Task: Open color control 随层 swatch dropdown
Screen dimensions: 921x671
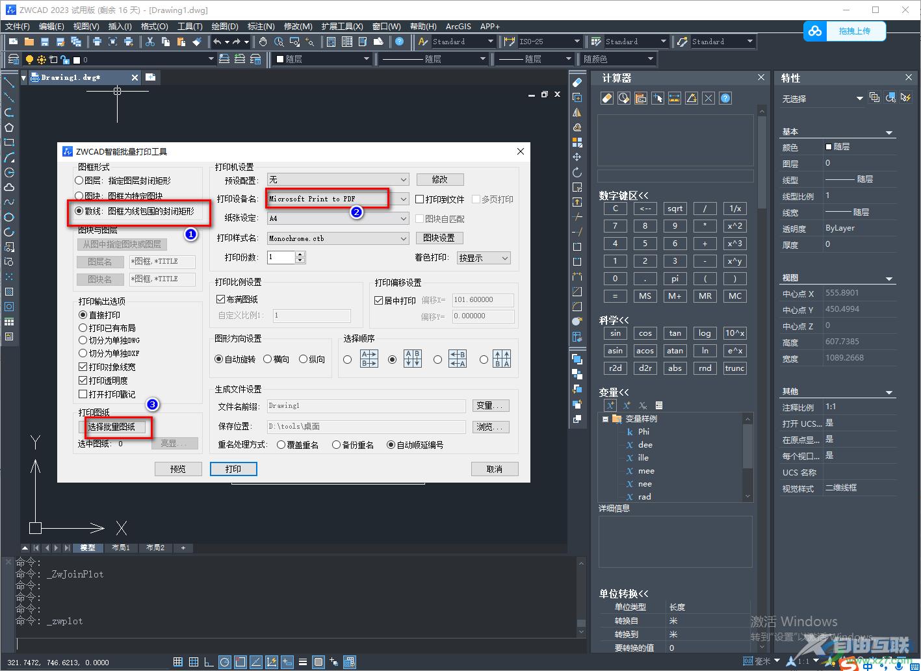Action: coord(322,59)
